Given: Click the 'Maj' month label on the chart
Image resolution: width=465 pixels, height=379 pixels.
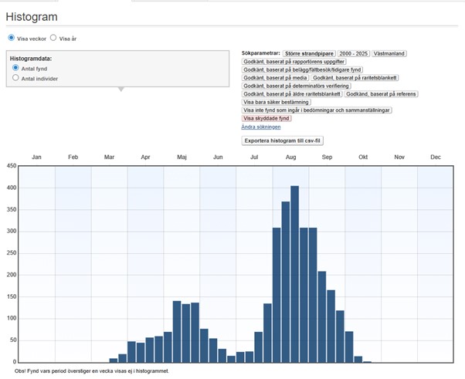Looking at the screenshot, I should click(181, 157).
